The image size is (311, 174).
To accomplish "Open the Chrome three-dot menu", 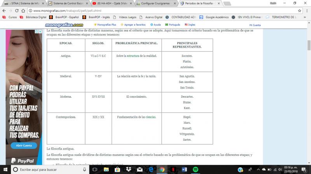I will click(x=307, y=11).
